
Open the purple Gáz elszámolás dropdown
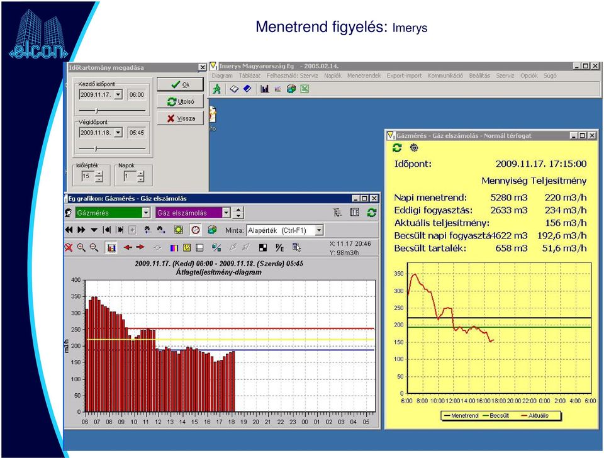coord(226,213)
